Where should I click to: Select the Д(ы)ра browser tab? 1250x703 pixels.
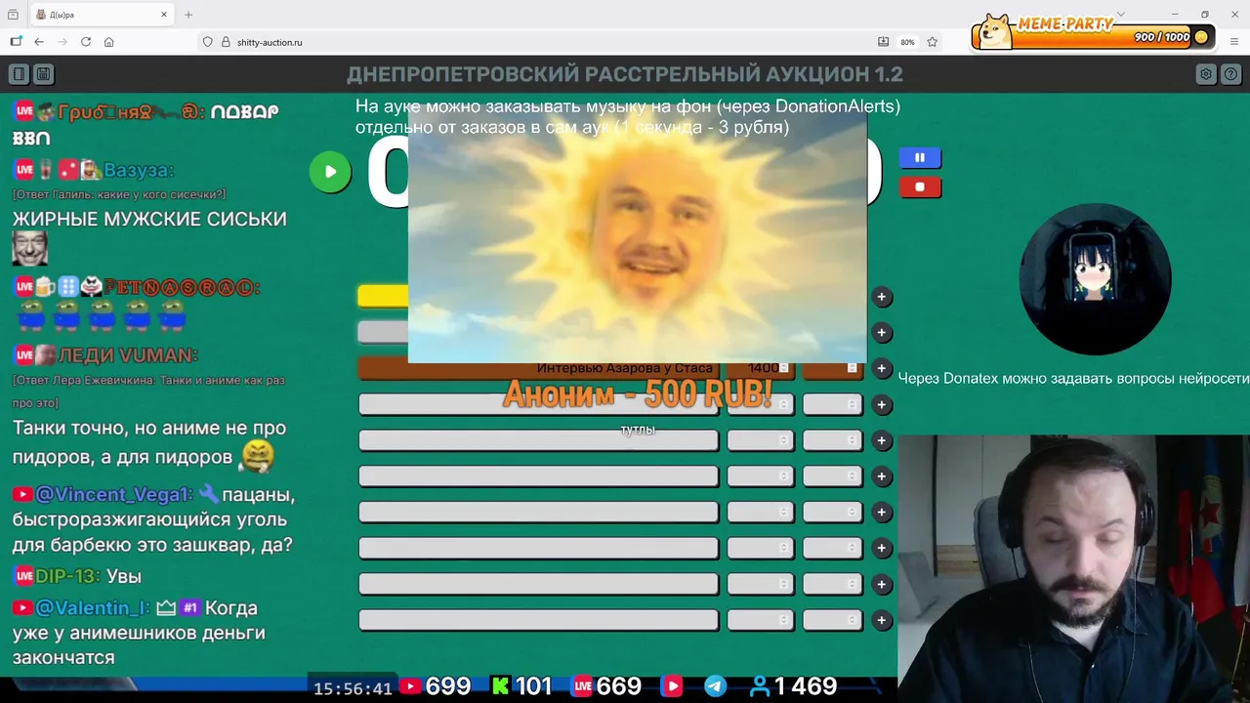(102, 15)
